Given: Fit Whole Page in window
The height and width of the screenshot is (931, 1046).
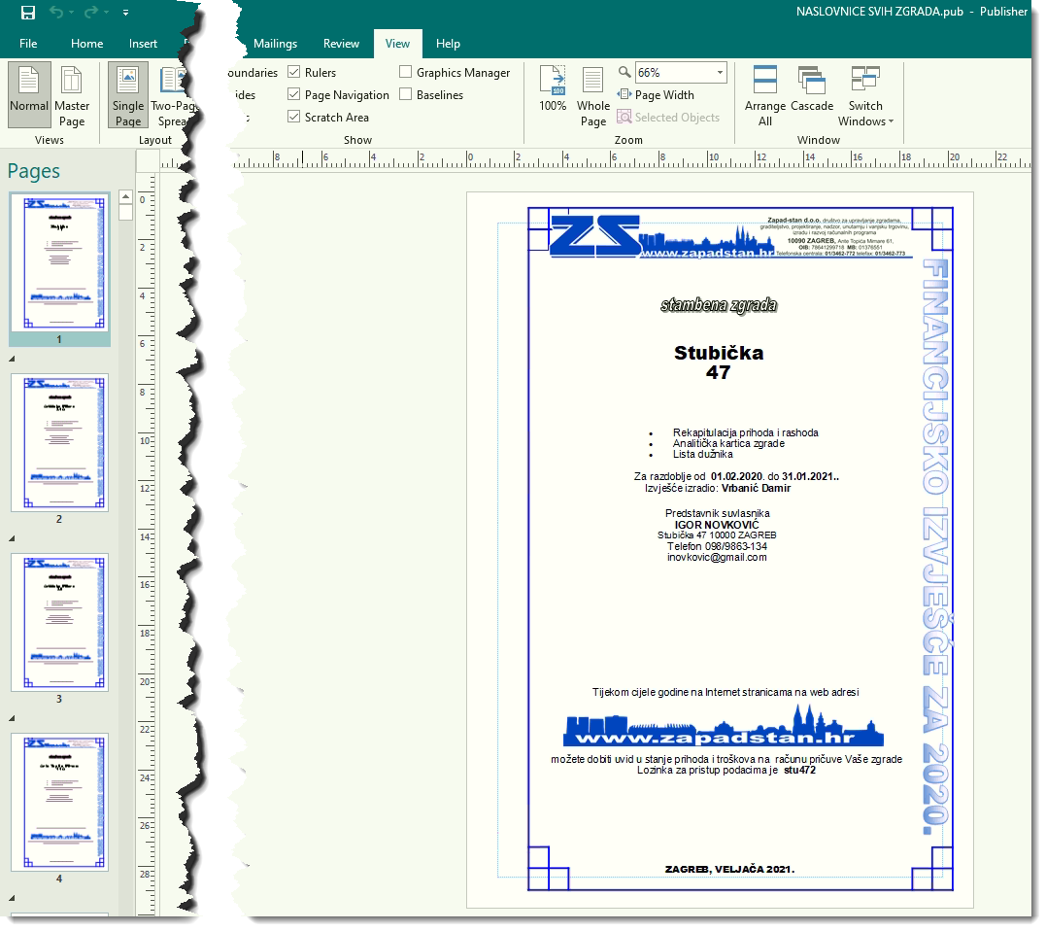Looking at the screenshot, I should click(x=593, y=97).
